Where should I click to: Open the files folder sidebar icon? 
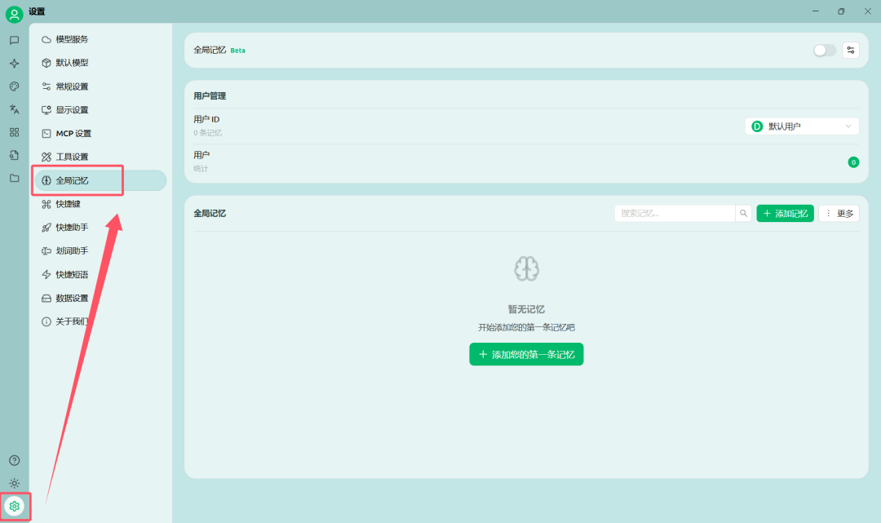pyautogui.click(x=15, y=178)
